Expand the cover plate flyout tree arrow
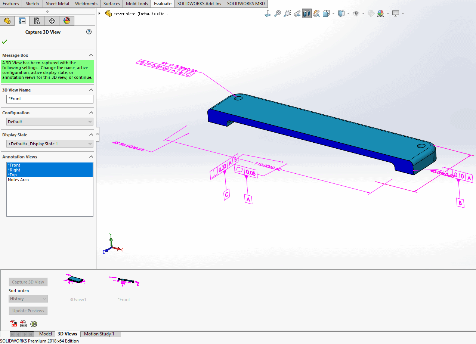This screenshot has height=344, width=476. (99, 14)
